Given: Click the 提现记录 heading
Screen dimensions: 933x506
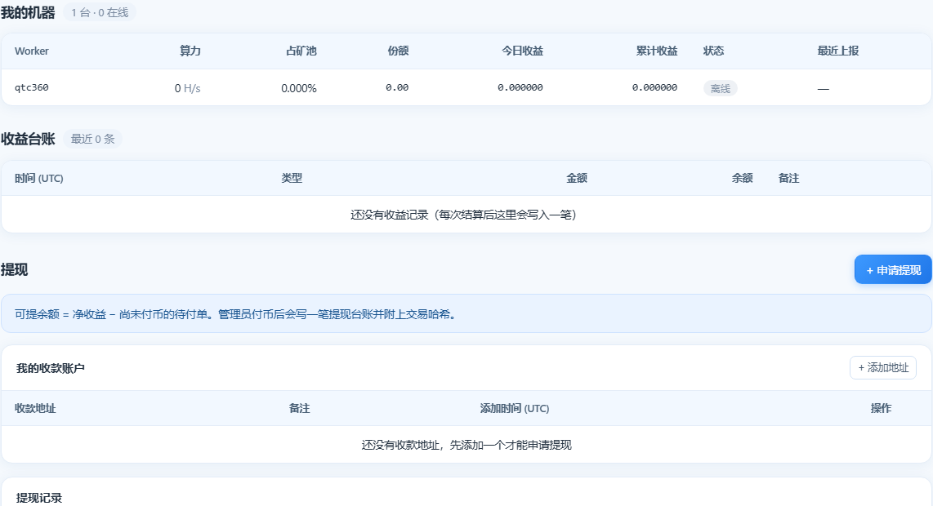Looking at the screenshot, I should [39, 498].
